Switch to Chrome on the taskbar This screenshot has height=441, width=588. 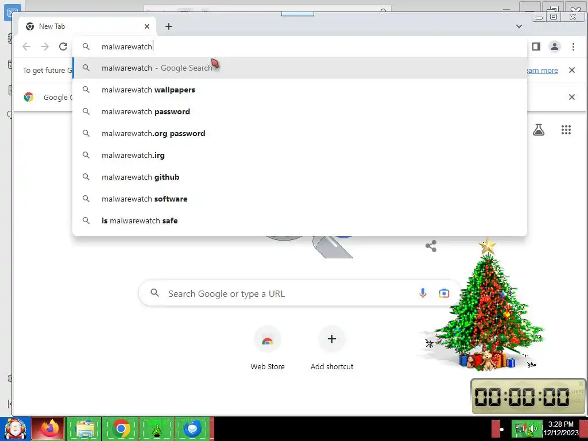[x=121, y=429]
